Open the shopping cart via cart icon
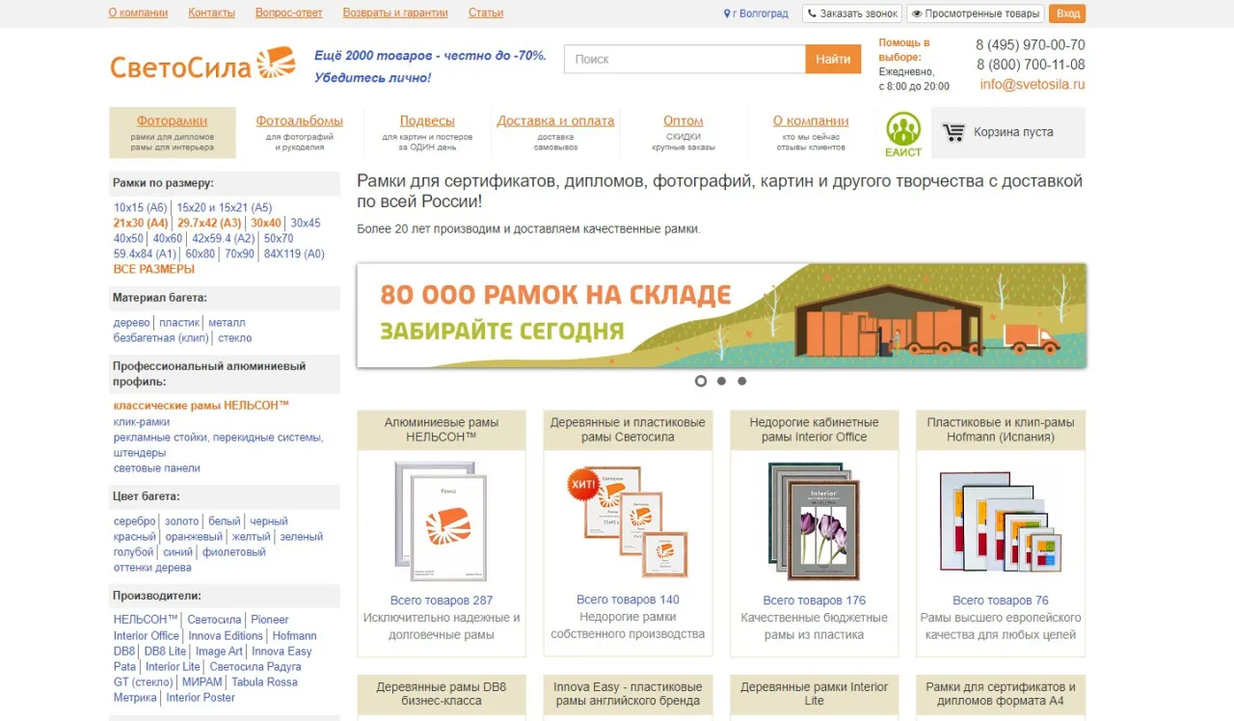 pyautogui.click(x=955, y=132)
